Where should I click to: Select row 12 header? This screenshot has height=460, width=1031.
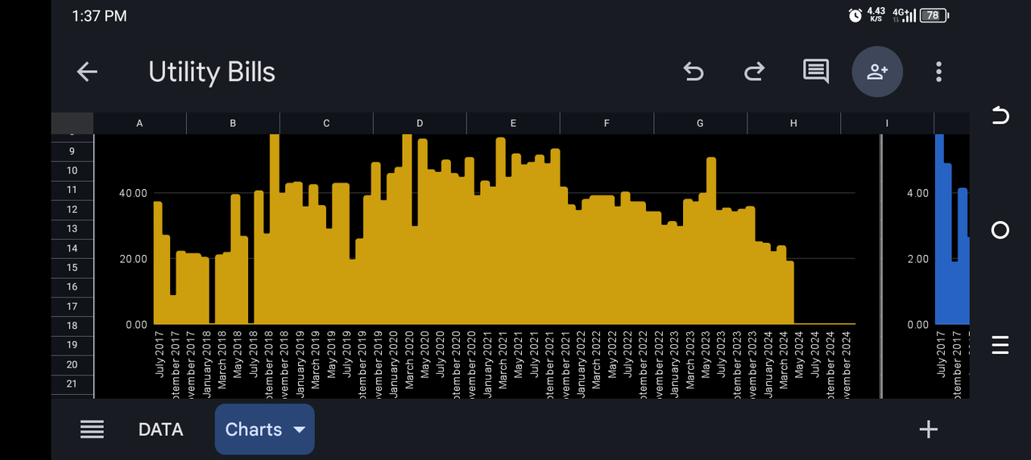(x=72, y=209)
